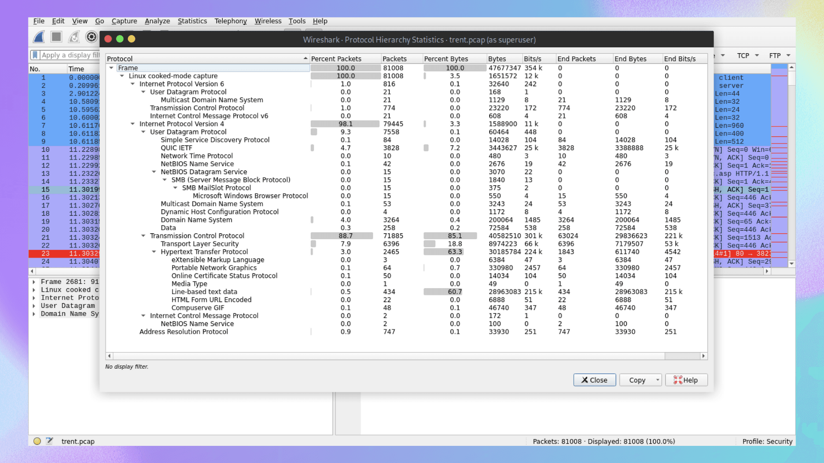Select Address Resolution Protocol row
824x463 pixels.
(x=406, y=332)
